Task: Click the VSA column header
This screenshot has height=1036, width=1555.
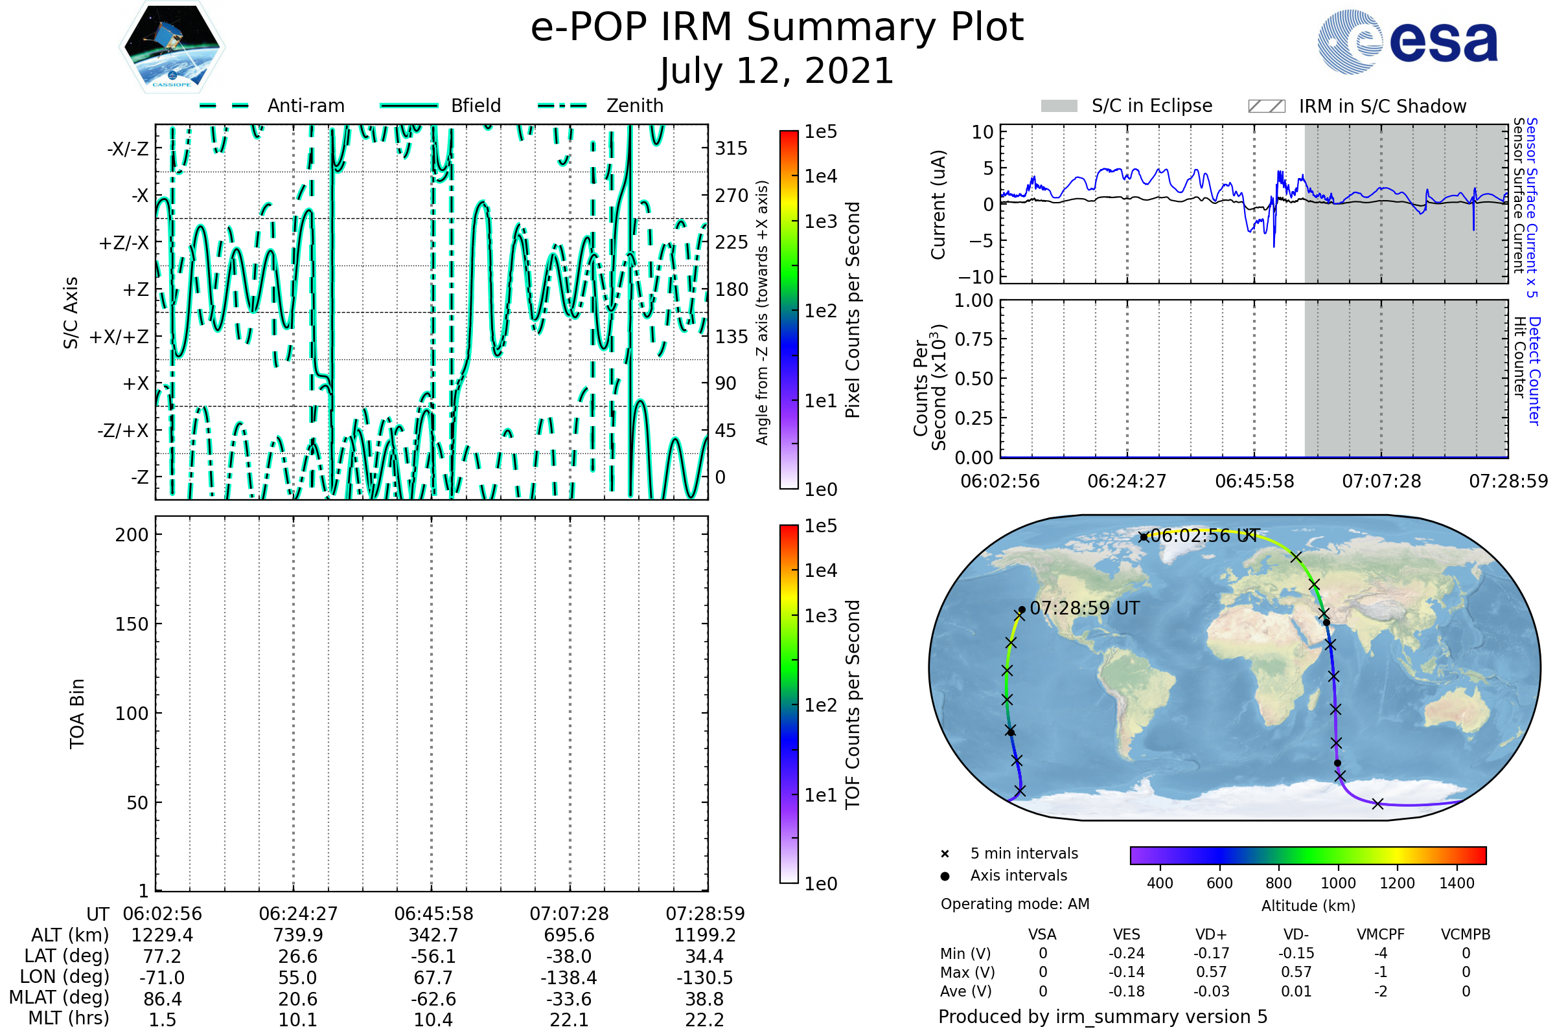Action: pos(1042,935)
